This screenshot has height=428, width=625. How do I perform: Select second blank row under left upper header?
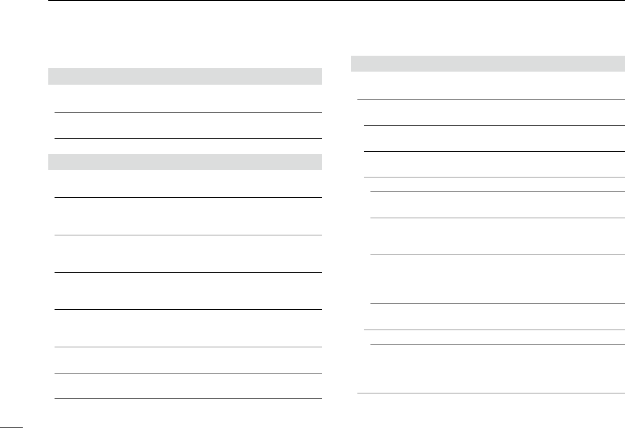click(x=188, y=126)
